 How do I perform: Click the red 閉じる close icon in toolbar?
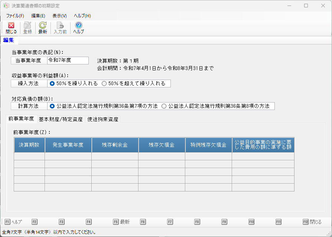[x=11, y=26]
